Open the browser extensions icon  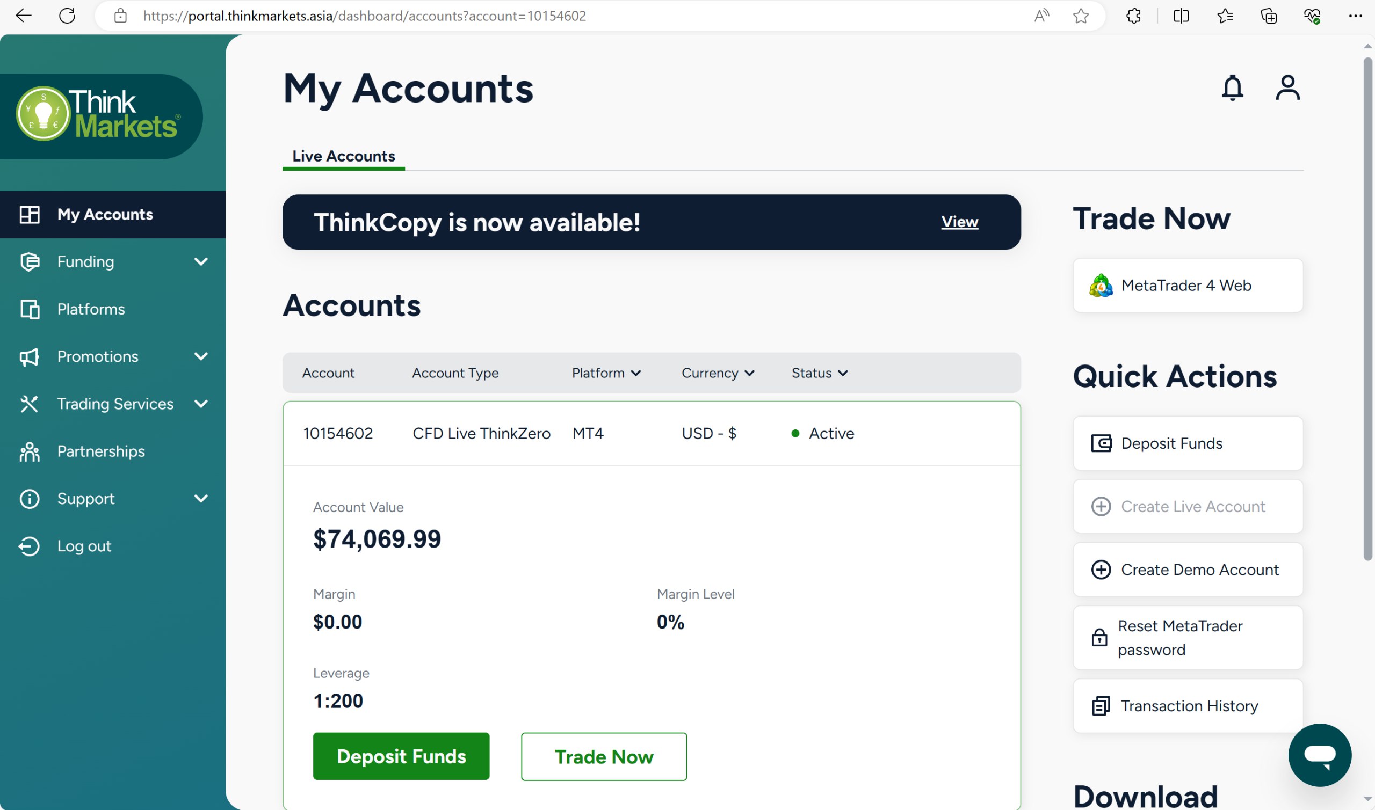point(1133,16)
